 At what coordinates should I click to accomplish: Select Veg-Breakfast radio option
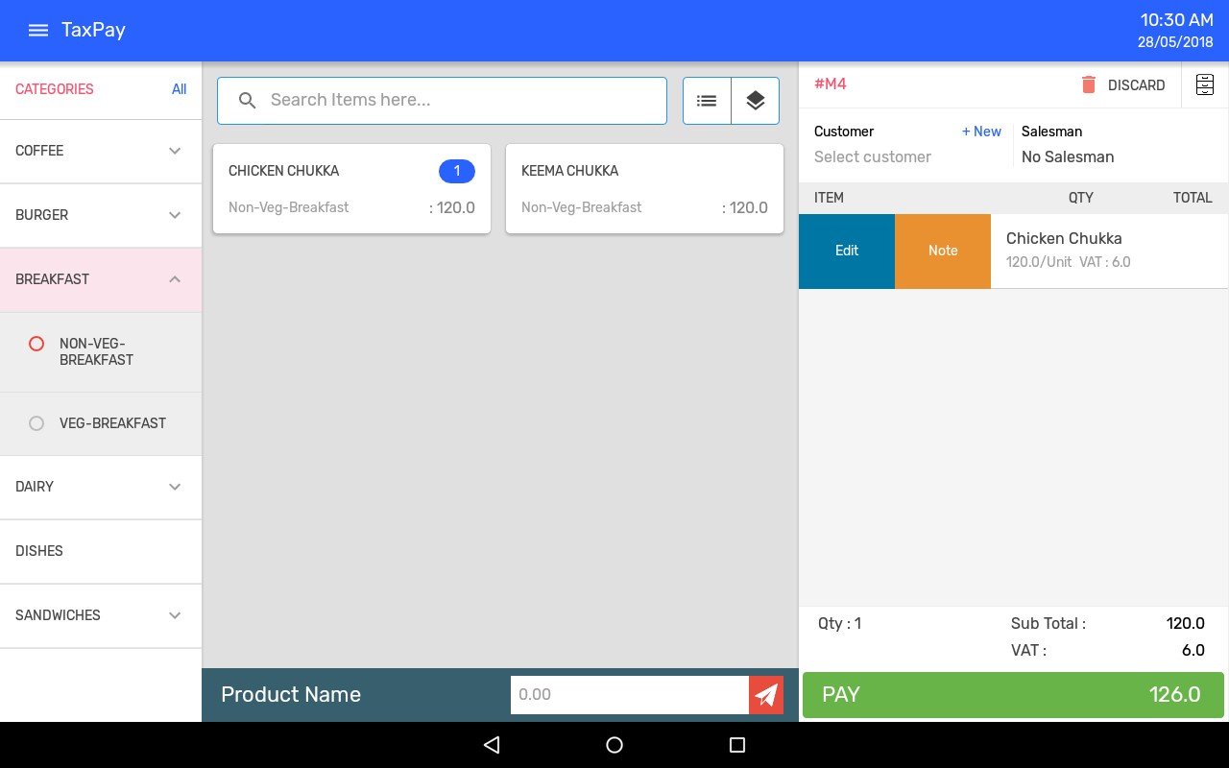click(36, 423)
